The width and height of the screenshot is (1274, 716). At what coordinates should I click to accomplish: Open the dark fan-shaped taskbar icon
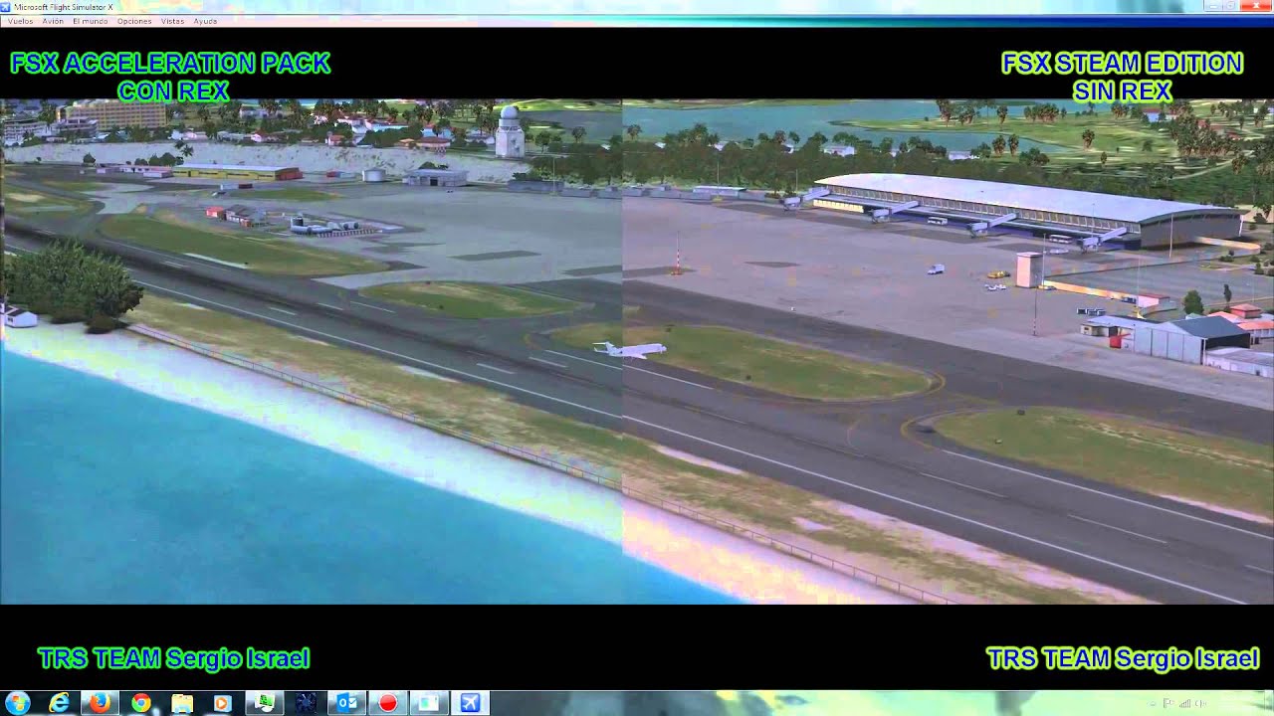(x=306, y=703)
